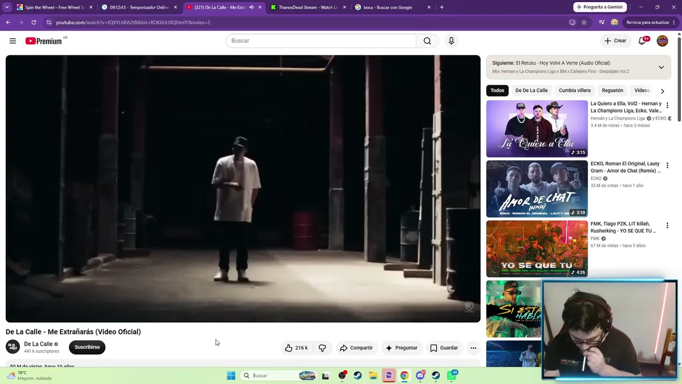682x384 pixels.
Task: Reload the current page
Action: (x=34, y=22)
